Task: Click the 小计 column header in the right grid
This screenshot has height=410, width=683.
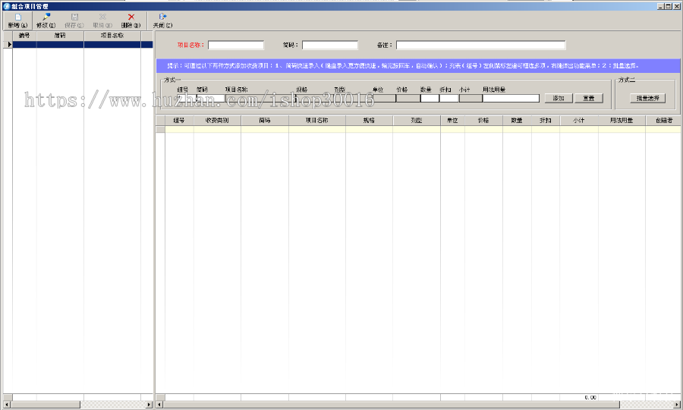Action: tap(578, 120)
